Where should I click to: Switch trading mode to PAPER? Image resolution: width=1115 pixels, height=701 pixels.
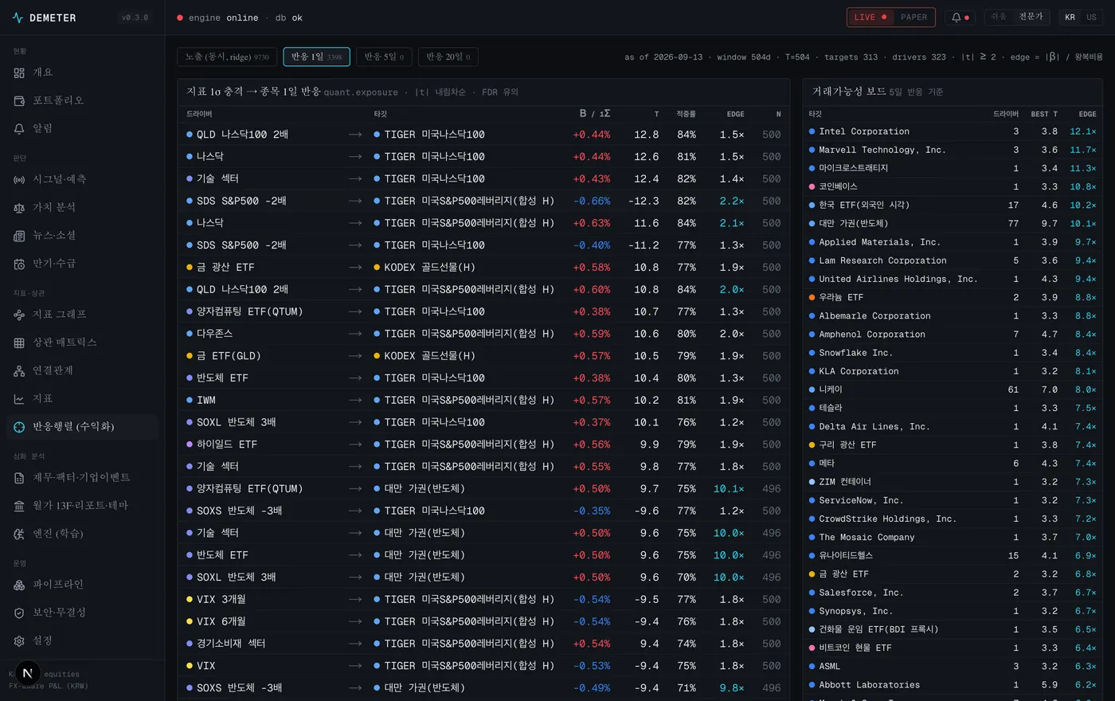(914, 18)
